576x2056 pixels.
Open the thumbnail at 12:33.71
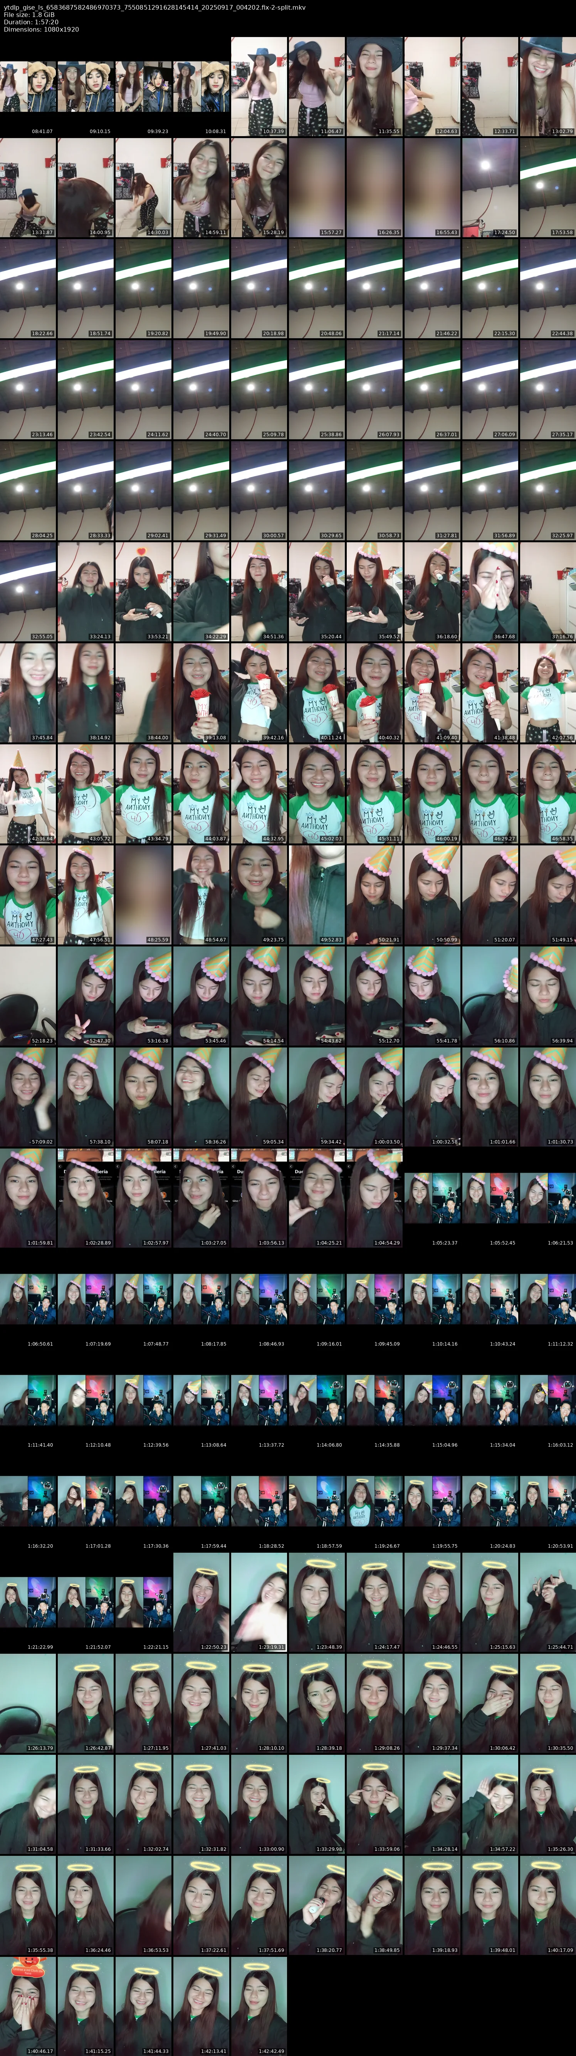click(490, 86)
